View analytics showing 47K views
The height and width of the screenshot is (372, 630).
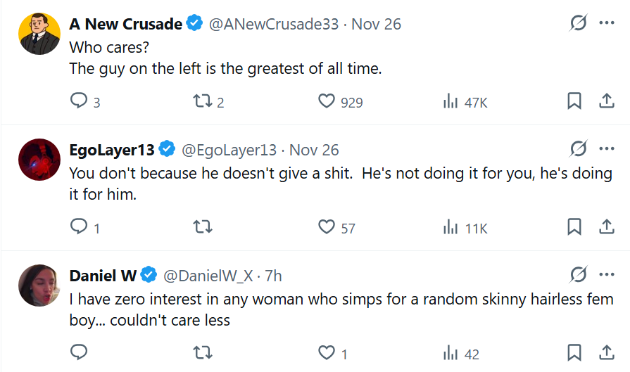(465, 102)
